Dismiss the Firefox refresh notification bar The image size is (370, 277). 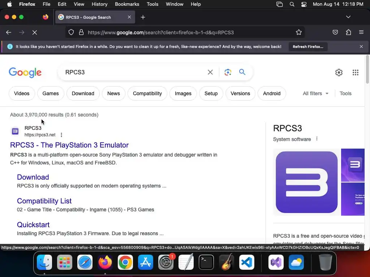pos(361,47)
